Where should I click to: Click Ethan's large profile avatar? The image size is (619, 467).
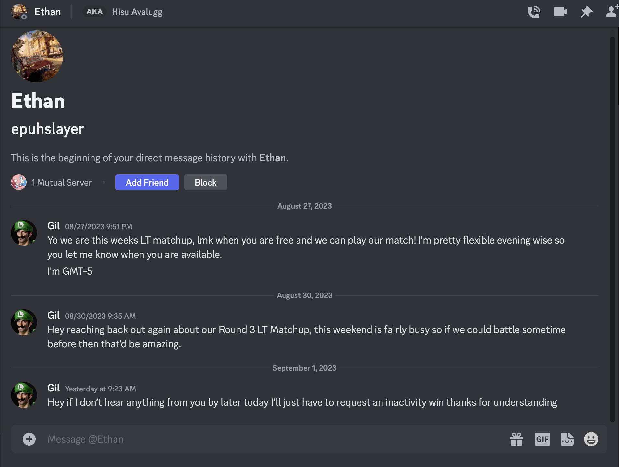(x=37, y=56)
